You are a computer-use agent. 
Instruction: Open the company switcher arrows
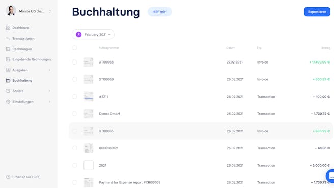point(50,11)
